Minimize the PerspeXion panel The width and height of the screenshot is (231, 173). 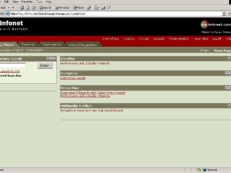(227, 88)
